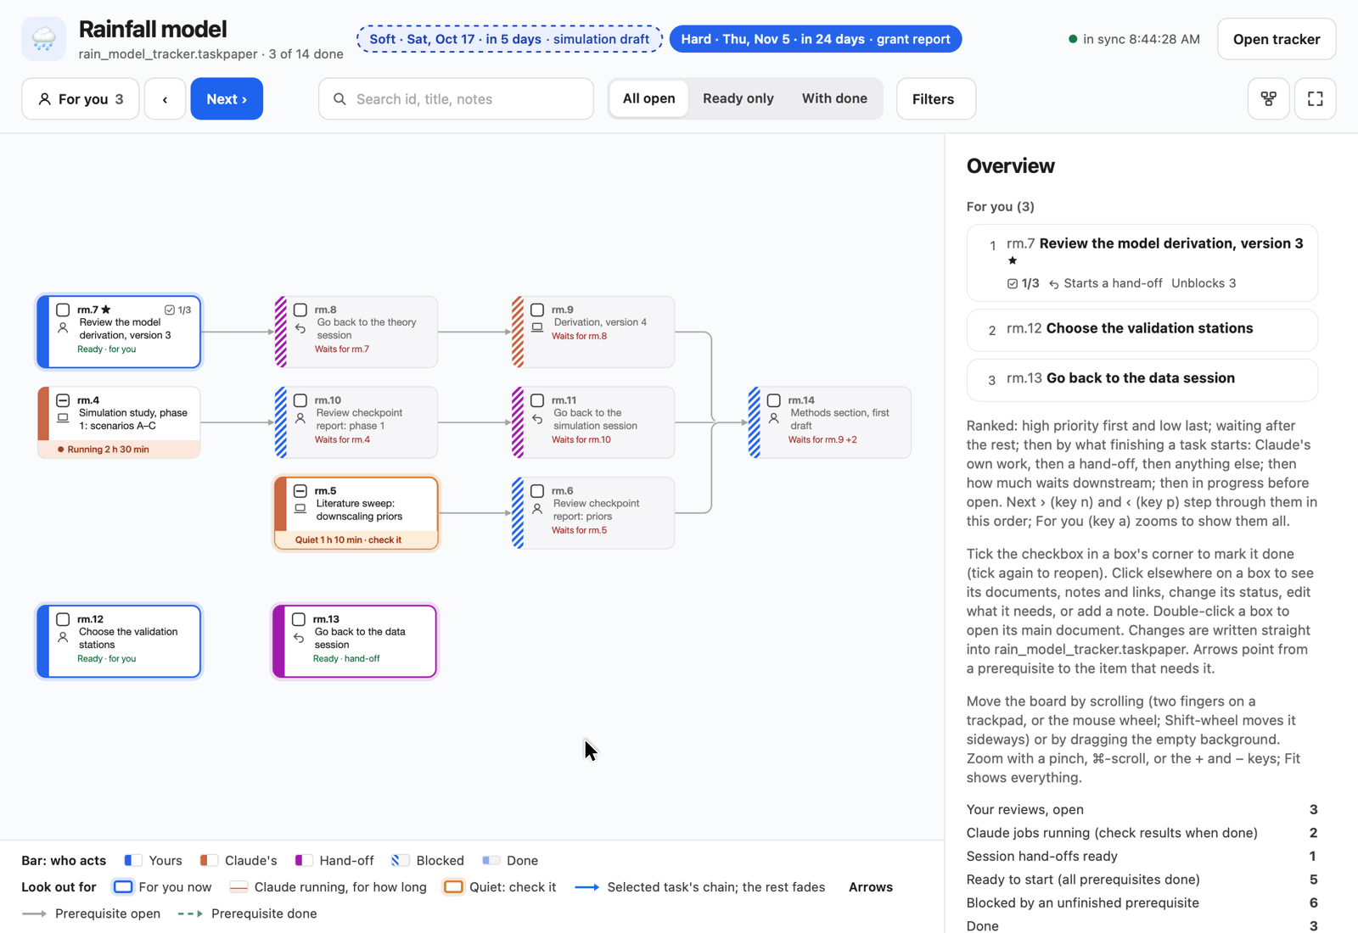Click the laptop icon on rm.9 card

pos(537,327)
